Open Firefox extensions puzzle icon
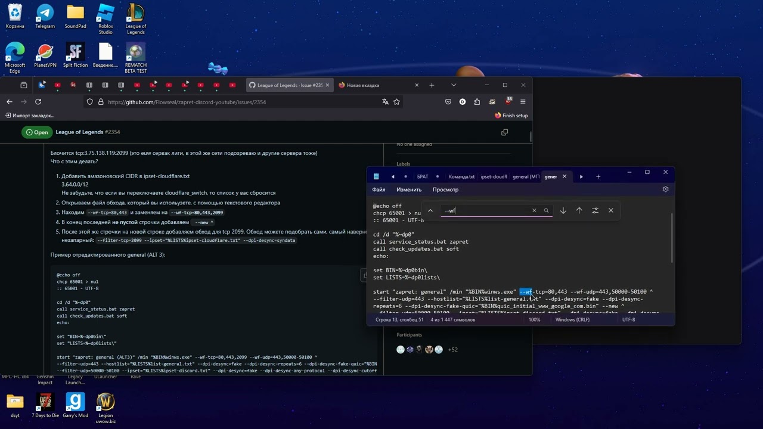Screen dimensions: 763x429 pyautogui.click(x=477, y=102)
